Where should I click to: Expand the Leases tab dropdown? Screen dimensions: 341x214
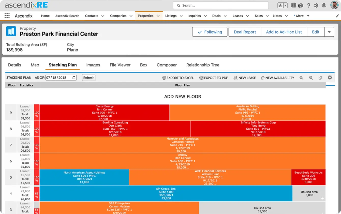[247, 16]
